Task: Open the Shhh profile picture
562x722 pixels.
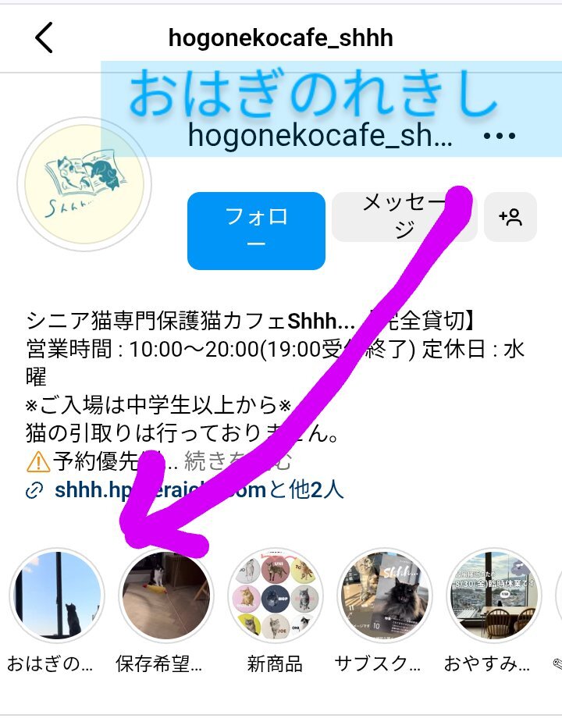Action: pyautogui.click(x=84, y=184)
